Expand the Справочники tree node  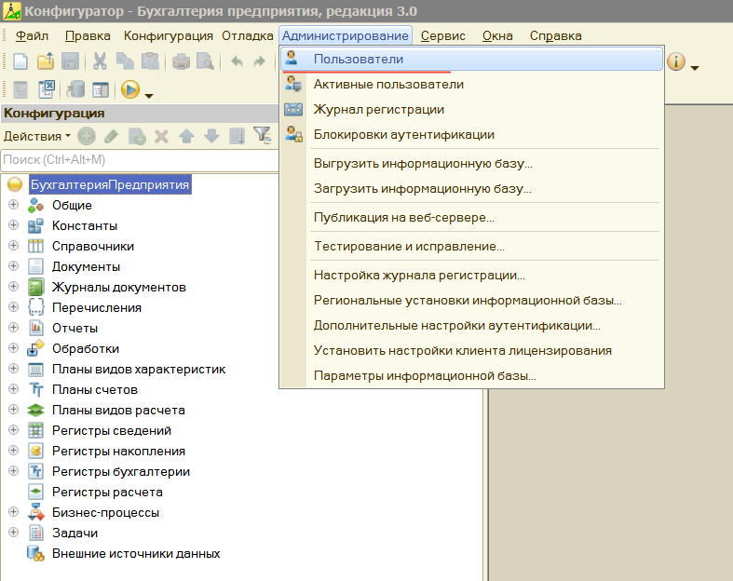click(x=14, y=246)
